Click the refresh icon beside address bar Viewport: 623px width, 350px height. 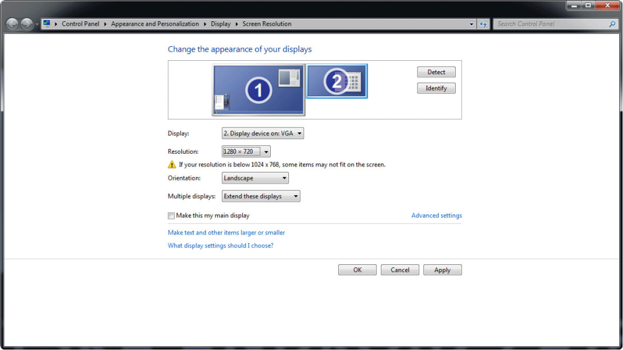pos(484,24)
